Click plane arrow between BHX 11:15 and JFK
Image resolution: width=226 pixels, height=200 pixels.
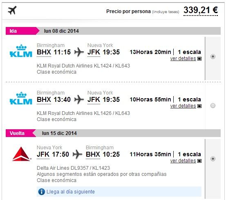click(x=79, y=52)
